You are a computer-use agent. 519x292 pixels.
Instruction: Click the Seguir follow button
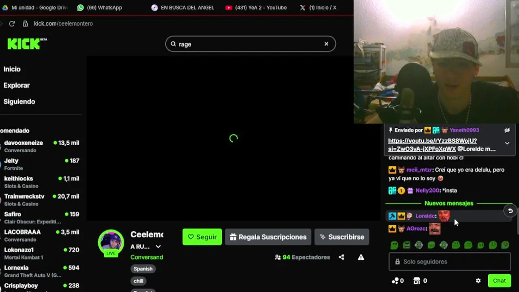pos(202,237)
